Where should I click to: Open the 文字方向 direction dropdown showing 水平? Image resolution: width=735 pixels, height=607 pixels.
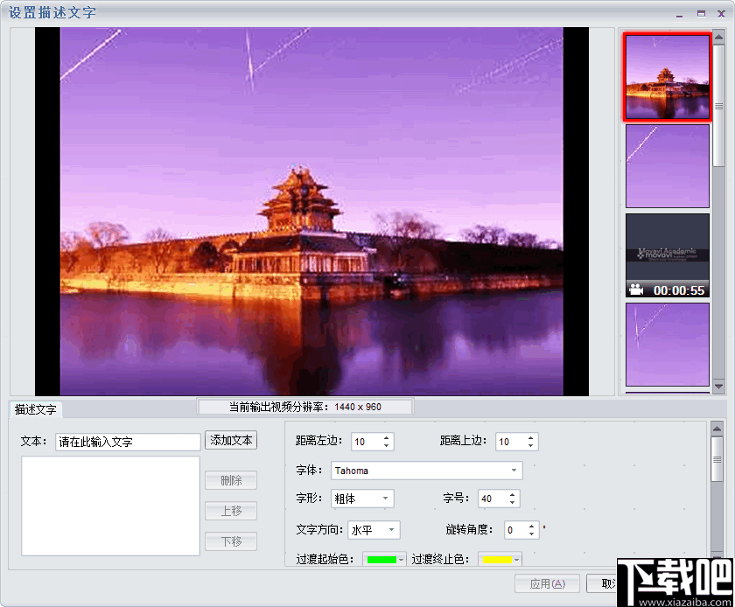coord(390,529)
